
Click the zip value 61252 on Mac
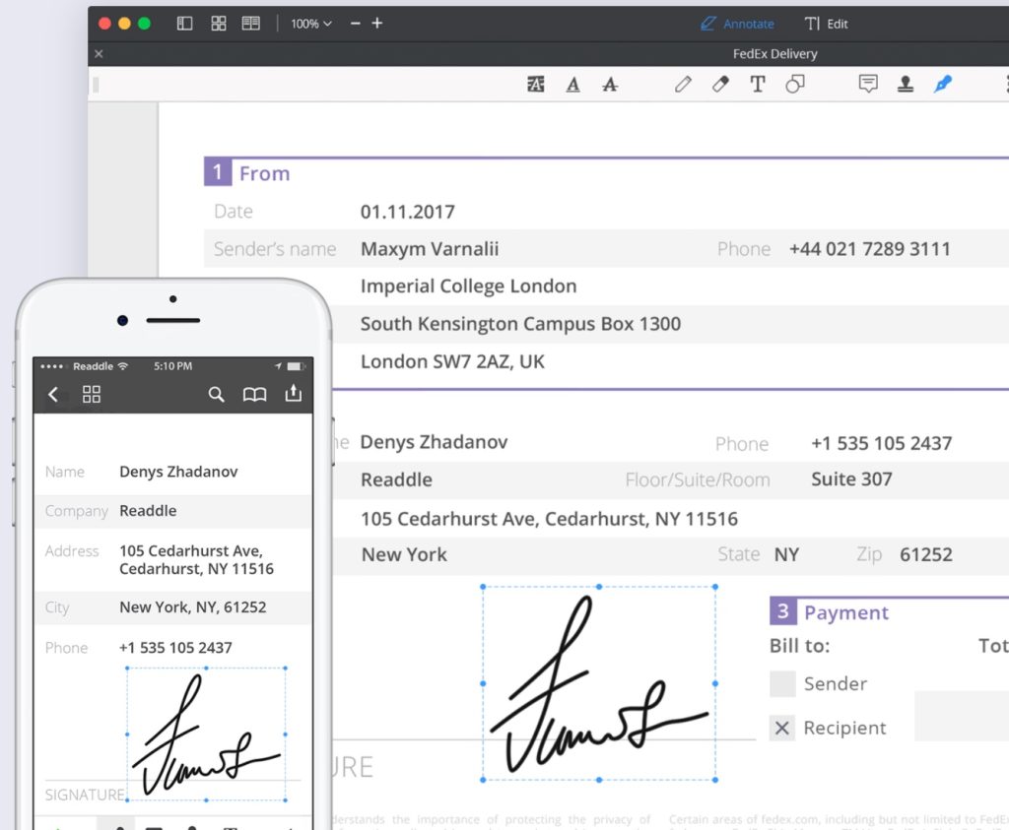(x=926, y=554)
